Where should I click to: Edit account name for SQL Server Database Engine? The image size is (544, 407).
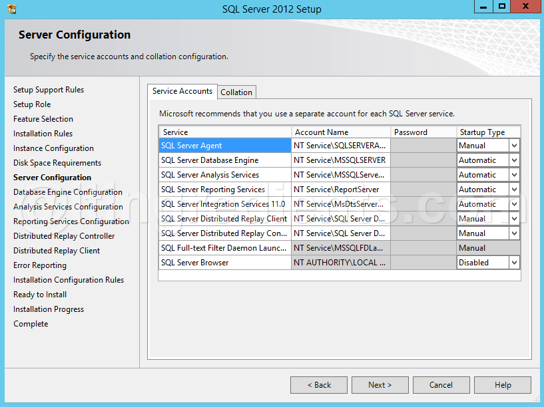[341, 160]
